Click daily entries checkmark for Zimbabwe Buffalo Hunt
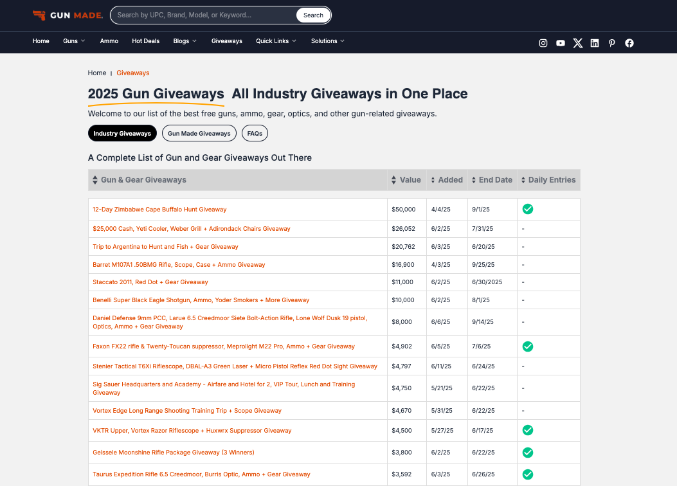Viewport: 677px width, 486px height. tap(528, 209)
